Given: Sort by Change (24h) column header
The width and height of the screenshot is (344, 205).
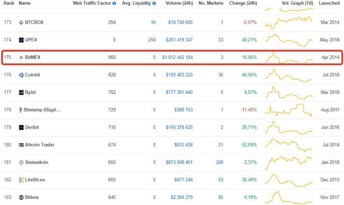Looking at the screenshot, I should (243, 3).
